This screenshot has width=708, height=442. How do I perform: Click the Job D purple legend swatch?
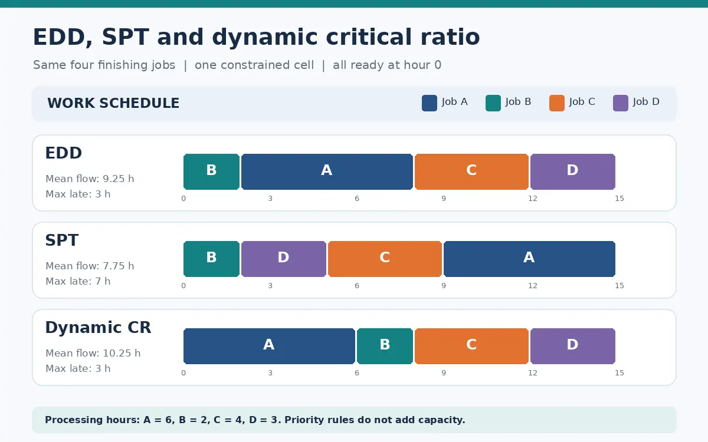point(621,103)
